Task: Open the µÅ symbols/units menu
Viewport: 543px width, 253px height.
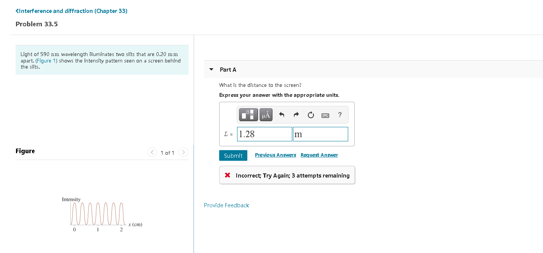Action: (x=266, y=115)
